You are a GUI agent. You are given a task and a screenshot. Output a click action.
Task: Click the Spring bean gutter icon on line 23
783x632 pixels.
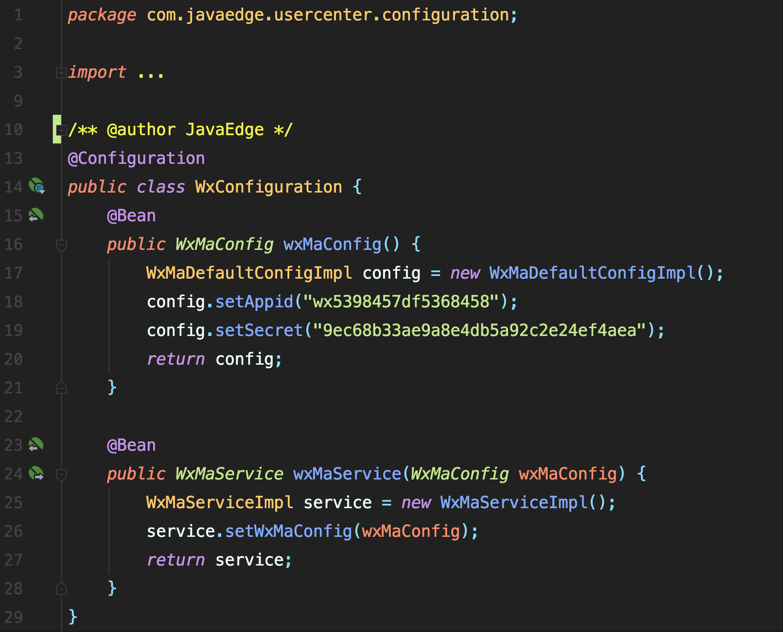[36, 445]
